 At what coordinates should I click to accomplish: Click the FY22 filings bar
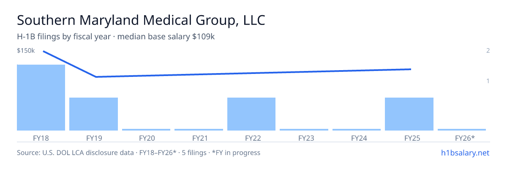251,114
